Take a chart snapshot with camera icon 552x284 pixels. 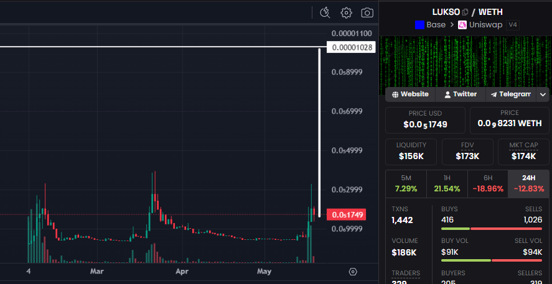point(367,12)
